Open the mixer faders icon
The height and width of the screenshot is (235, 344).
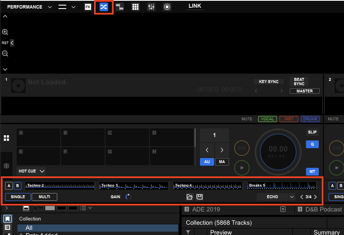pyautogui.click(x=151, y=7)
